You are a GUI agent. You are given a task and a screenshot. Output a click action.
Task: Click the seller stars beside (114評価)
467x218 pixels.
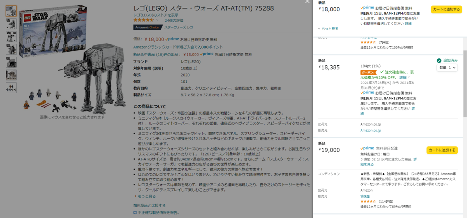tap(368, 202)
